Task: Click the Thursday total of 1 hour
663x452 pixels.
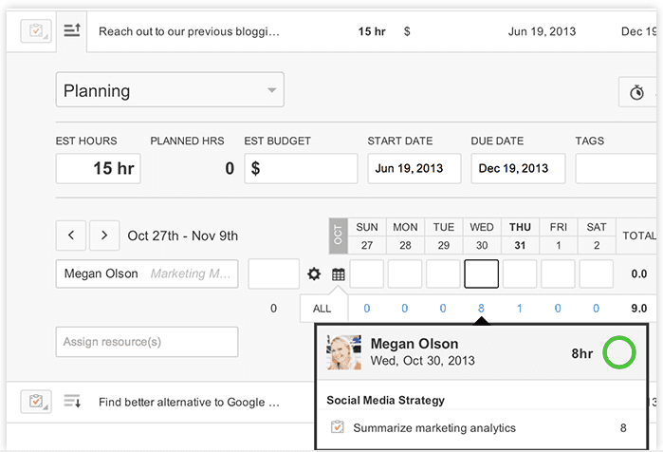Action: [x=520, y=308]
